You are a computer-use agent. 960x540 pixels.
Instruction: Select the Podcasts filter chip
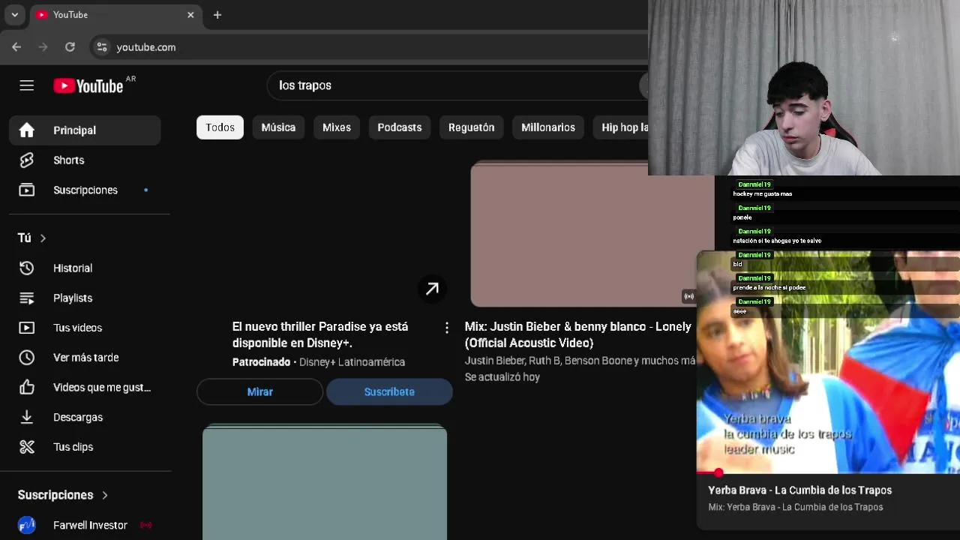[x=400, y=127]
